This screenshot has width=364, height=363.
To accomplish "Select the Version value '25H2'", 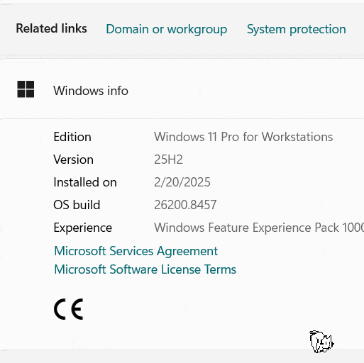I will click(168, 160).
